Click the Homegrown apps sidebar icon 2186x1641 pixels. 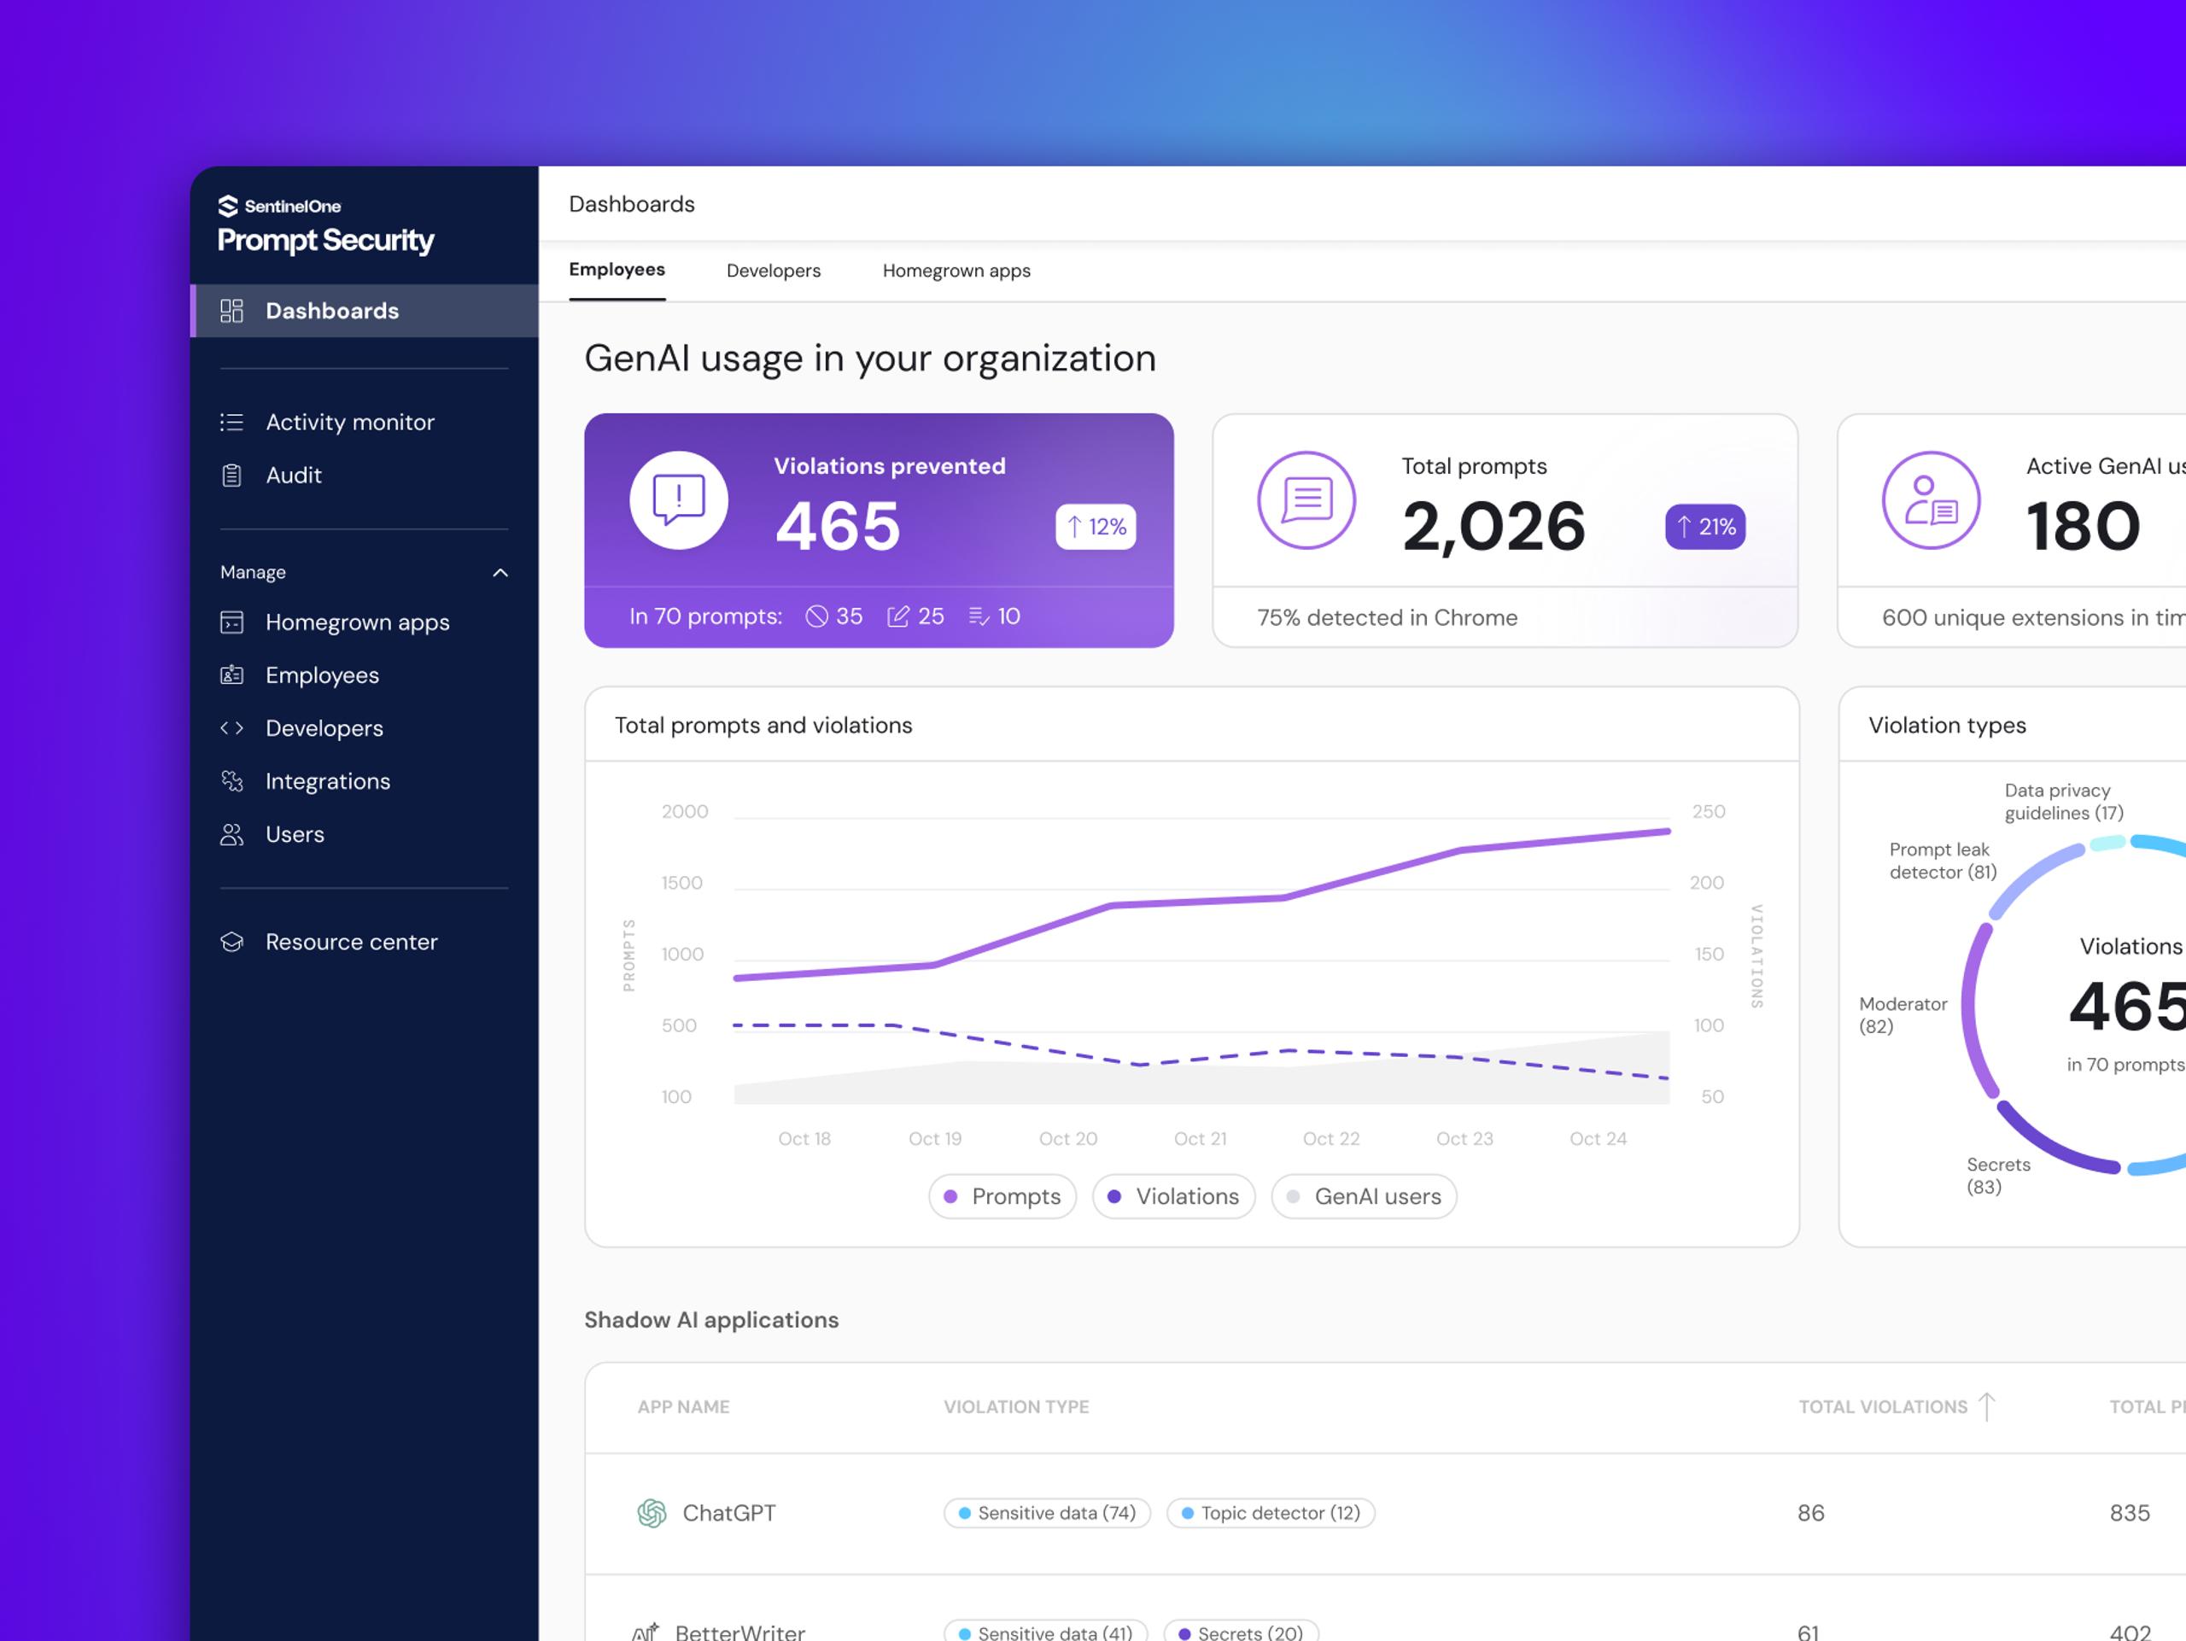(231, 622)
